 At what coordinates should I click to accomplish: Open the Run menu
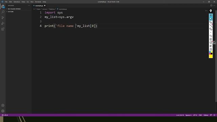coord(32,2)
